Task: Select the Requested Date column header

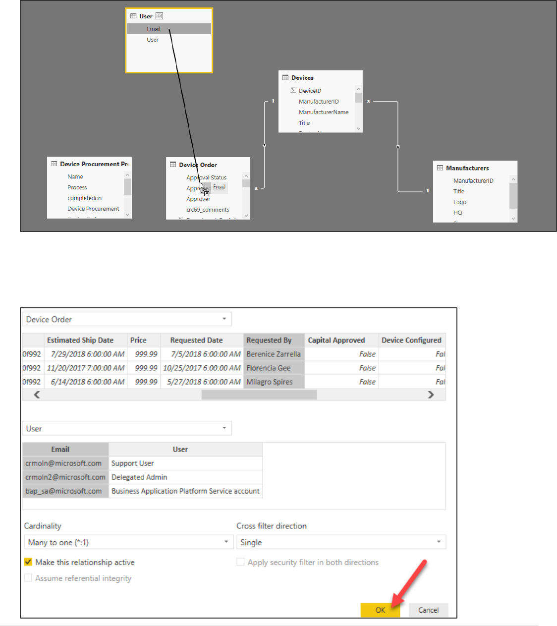Action: tap(202, 340)
